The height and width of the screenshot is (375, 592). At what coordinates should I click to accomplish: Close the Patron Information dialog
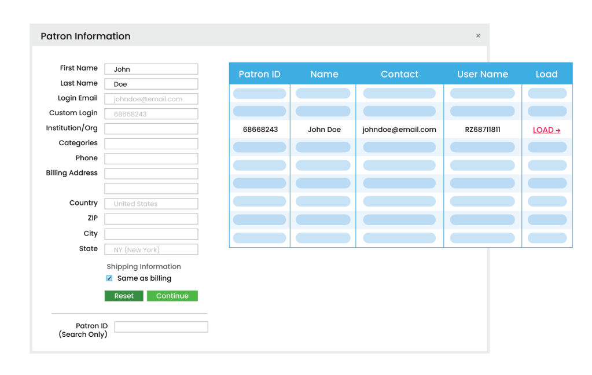(x=478, y=35)
